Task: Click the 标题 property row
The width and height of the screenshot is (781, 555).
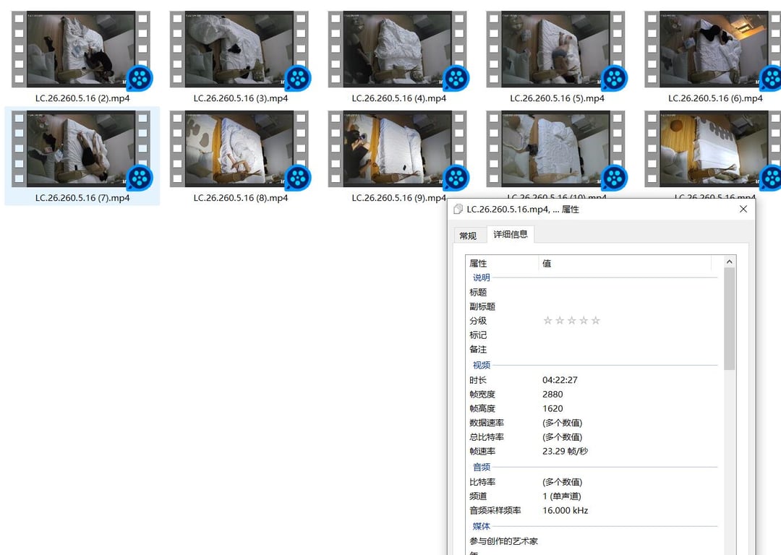Action: [592, 292]
